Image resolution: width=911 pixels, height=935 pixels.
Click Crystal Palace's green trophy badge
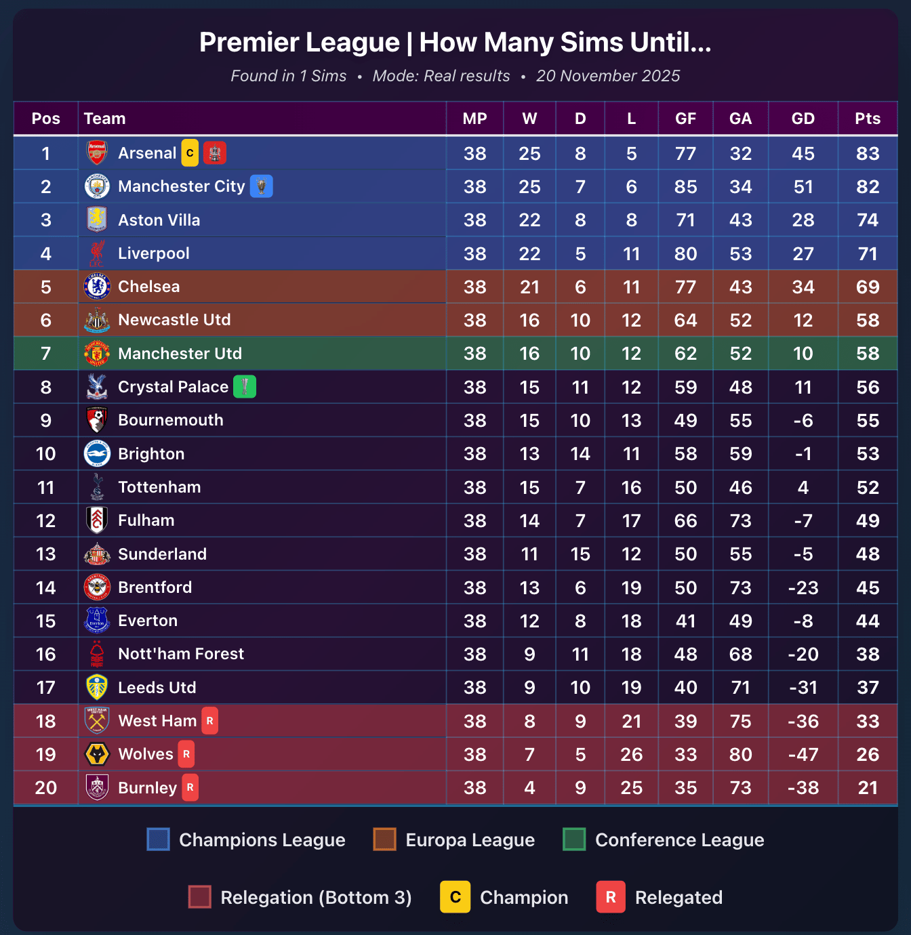[x=245, y=387]
